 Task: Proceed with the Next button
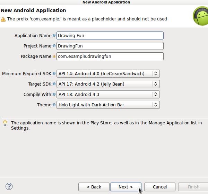(x=126, y=187)
